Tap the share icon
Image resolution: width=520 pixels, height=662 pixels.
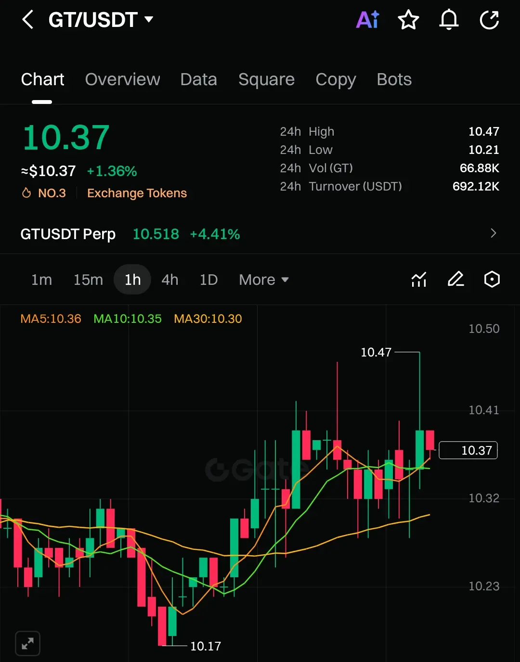pos(490,20)
